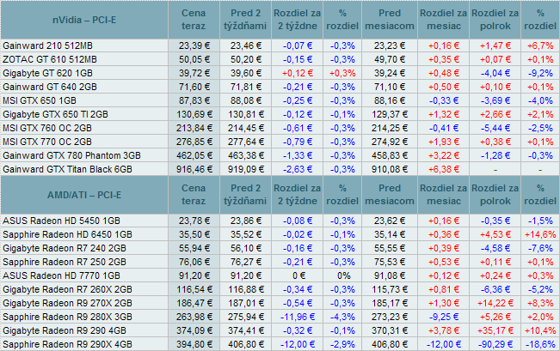Screen dimensions: 560x351
Task: Click the current price 186,47 €
Action: click(194, 303)
